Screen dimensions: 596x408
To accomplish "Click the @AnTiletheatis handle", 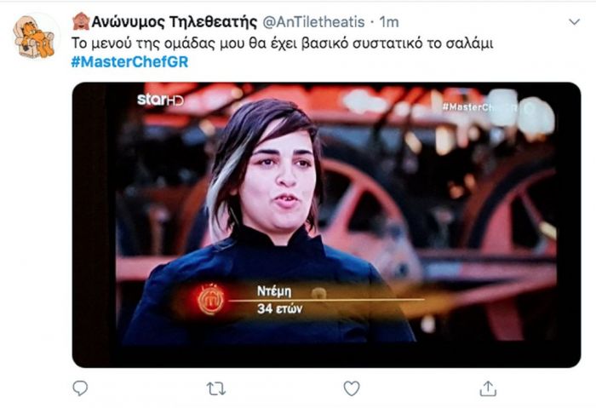I will tap(313, 22).
